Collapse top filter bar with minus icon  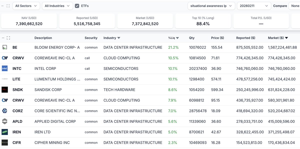pos(2,6)
